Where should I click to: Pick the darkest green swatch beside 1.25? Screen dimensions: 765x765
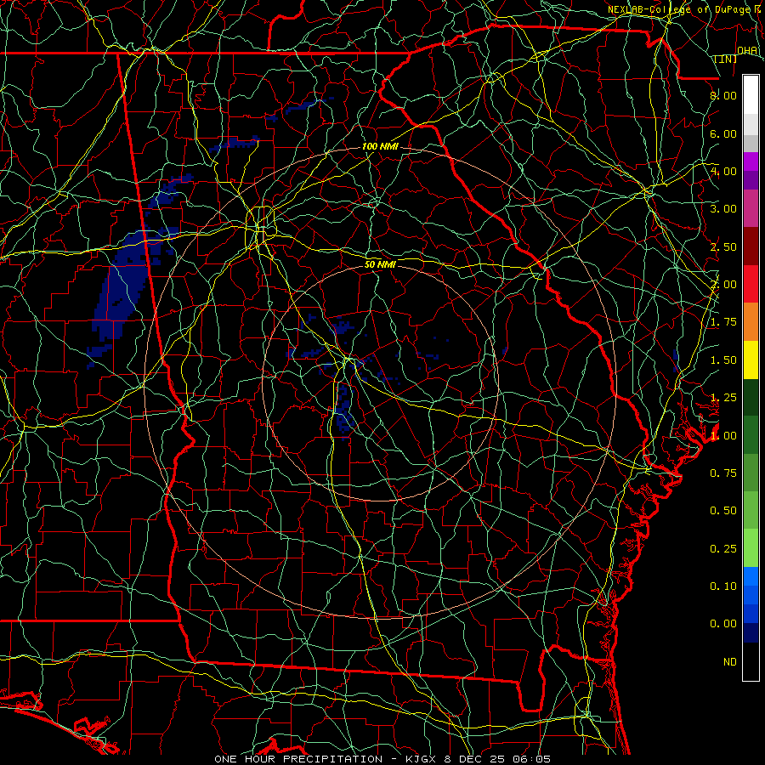(x=751, y=397)
